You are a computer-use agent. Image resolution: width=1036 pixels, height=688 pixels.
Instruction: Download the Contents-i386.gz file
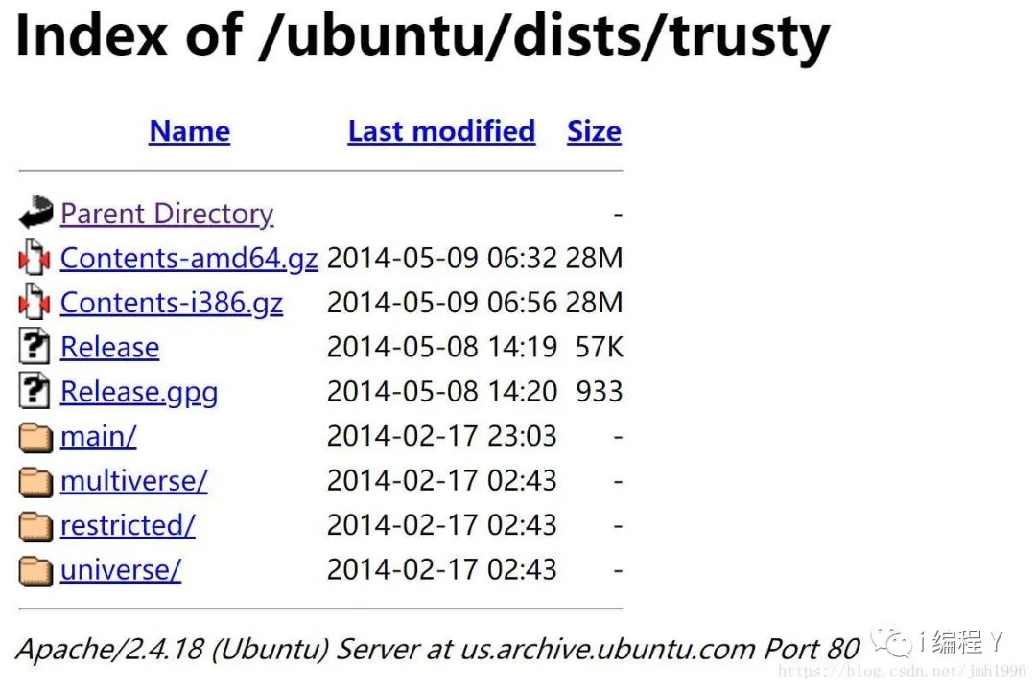coord(172,303)
